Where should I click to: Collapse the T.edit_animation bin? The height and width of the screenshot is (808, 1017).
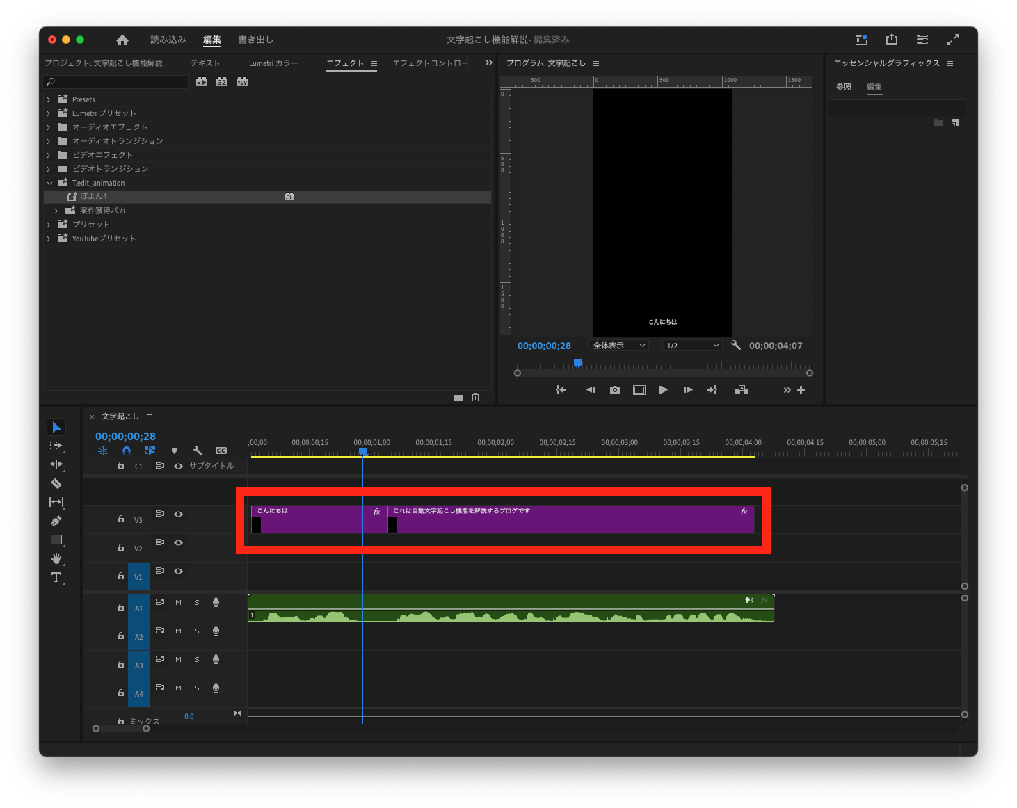coord(49,182)
